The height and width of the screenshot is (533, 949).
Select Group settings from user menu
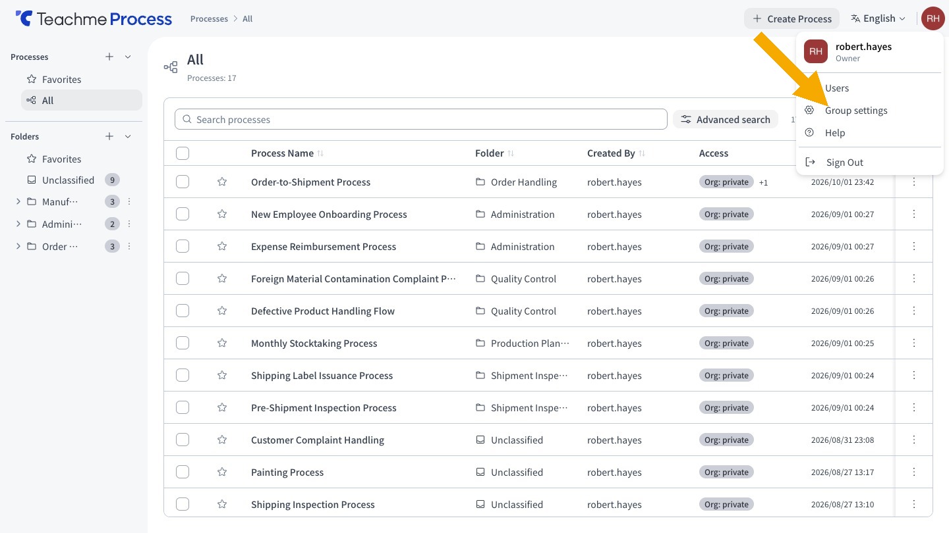click(x=869, y=111)
